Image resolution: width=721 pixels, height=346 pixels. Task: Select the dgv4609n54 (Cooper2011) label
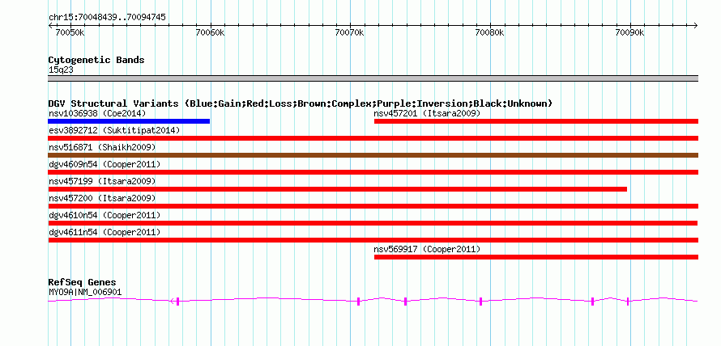105,164
